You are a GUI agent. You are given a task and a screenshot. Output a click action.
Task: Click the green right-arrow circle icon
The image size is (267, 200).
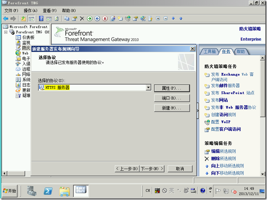[89, 18]
